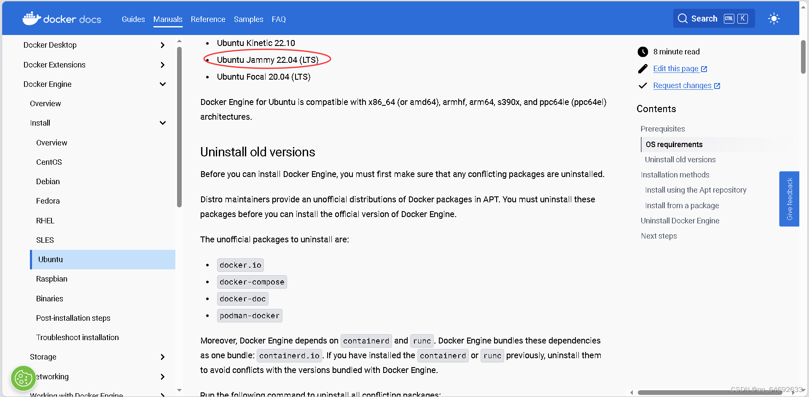Open the Guides menu
Viewport: 809px width, 397px height.
pos(133,19)
